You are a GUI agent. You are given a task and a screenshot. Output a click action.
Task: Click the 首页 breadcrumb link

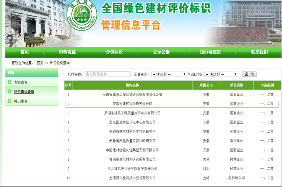(40, 63)
